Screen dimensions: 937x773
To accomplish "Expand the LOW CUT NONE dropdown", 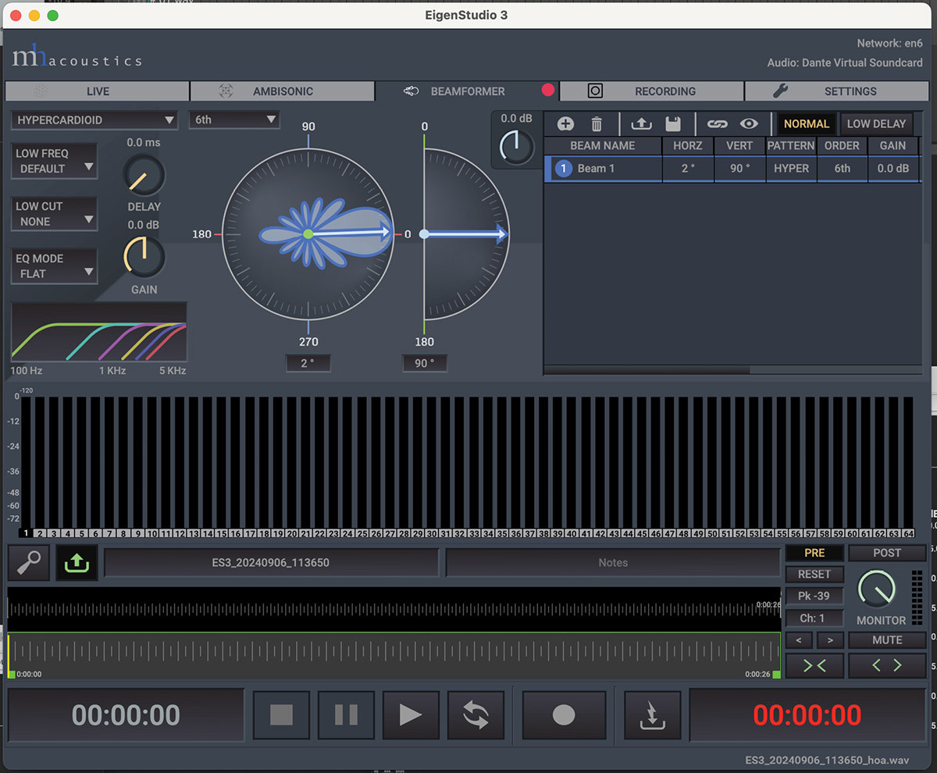I will tap(55, 214).
